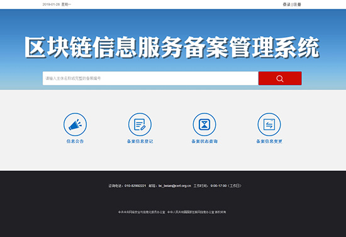
Task: Click the 咨询电话 010-82992221 text
Action: click(x=127, y=186)
